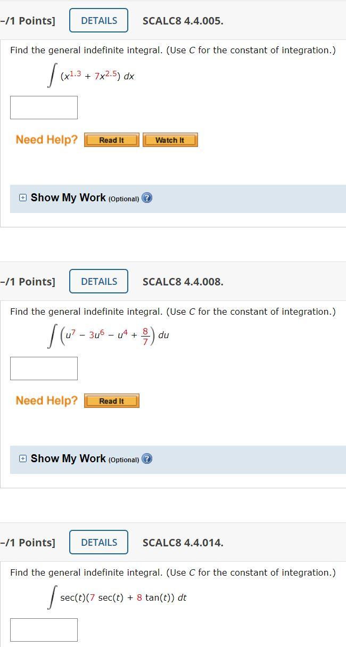Open DETAILS for problem SCALC8 4.4.014

coord(98,542)
